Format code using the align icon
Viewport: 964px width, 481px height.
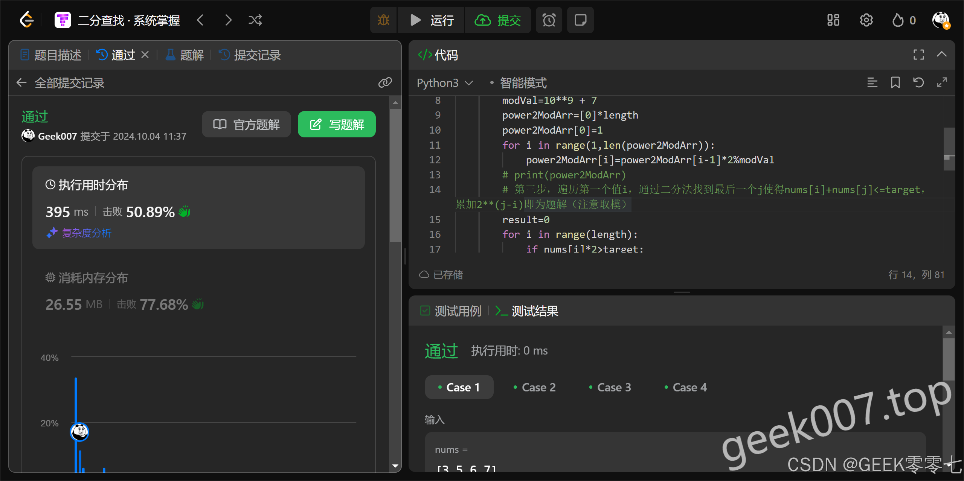coord(872,82)
